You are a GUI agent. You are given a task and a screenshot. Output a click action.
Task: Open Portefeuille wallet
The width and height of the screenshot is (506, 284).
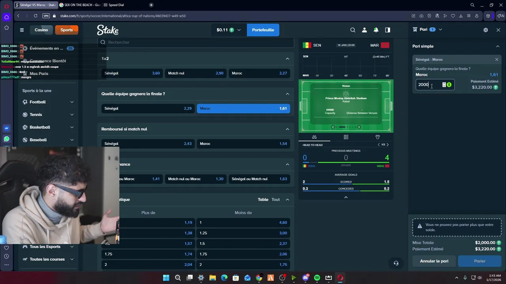coord(263,30)
